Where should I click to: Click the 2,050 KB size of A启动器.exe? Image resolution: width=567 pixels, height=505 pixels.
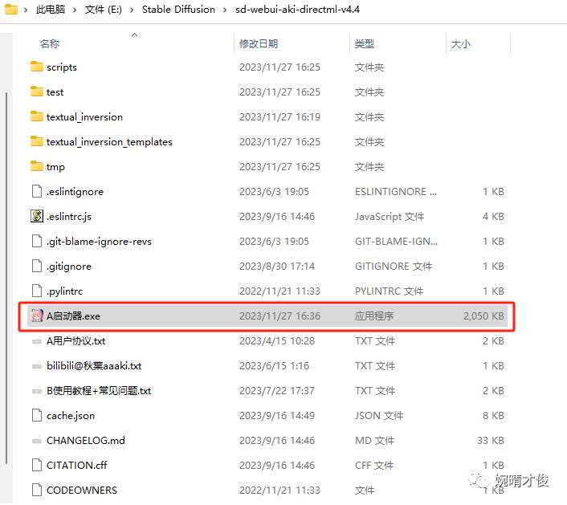tap(483, 316)
